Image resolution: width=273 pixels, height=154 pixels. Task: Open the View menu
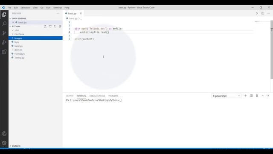35,8
